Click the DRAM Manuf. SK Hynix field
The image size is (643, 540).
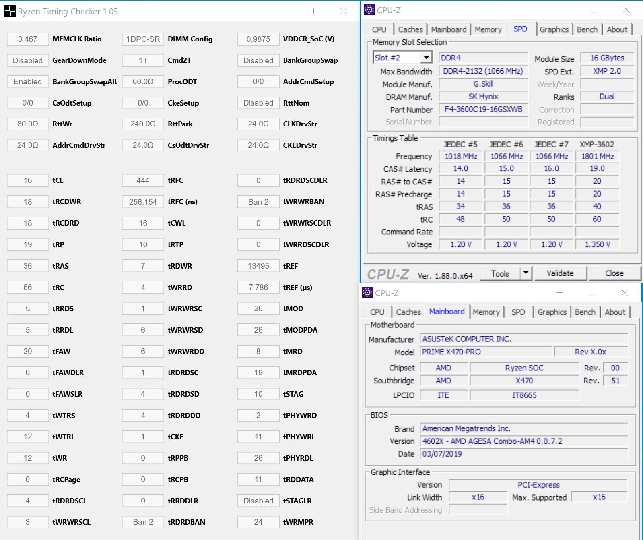tap(483, 97)
